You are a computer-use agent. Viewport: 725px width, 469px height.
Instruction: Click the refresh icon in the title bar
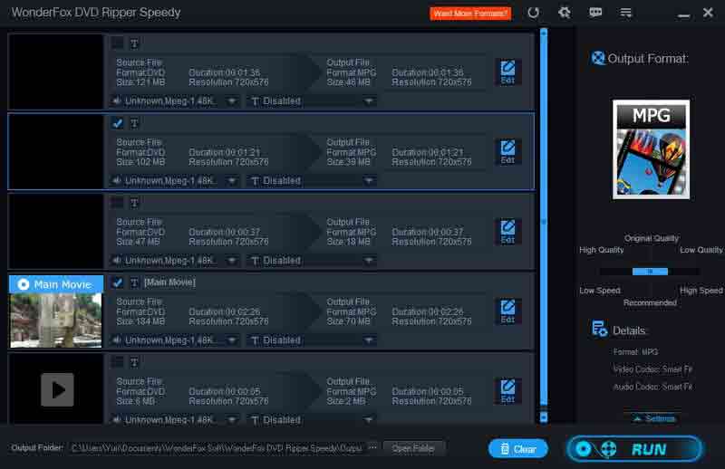[533, 13]
